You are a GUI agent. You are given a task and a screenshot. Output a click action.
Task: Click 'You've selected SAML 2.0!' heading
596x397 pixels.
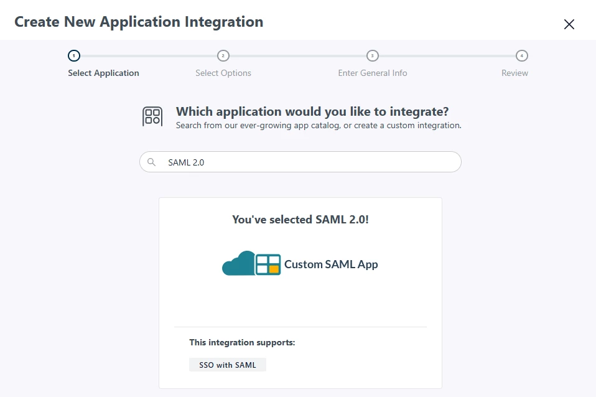(x=300, y=220)
